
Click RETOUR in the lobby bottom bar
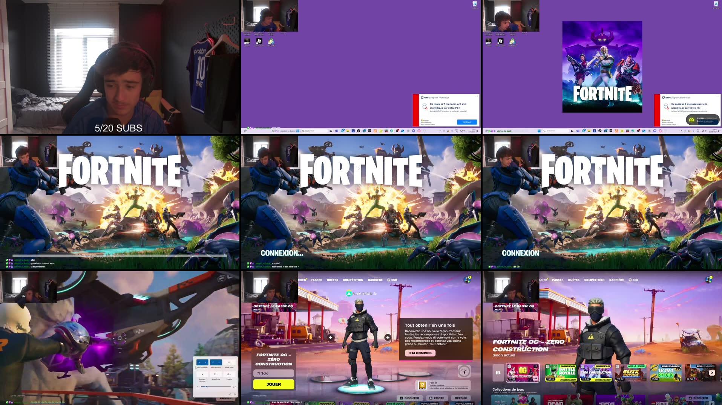461,398
